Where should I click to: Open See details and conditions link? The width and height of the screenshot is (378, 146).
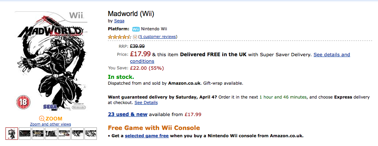[332, 55]
